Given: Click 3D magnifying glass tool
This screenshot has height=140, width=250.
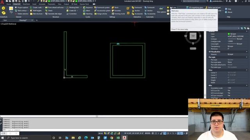Looking at the screenshot, I should 195,7.
